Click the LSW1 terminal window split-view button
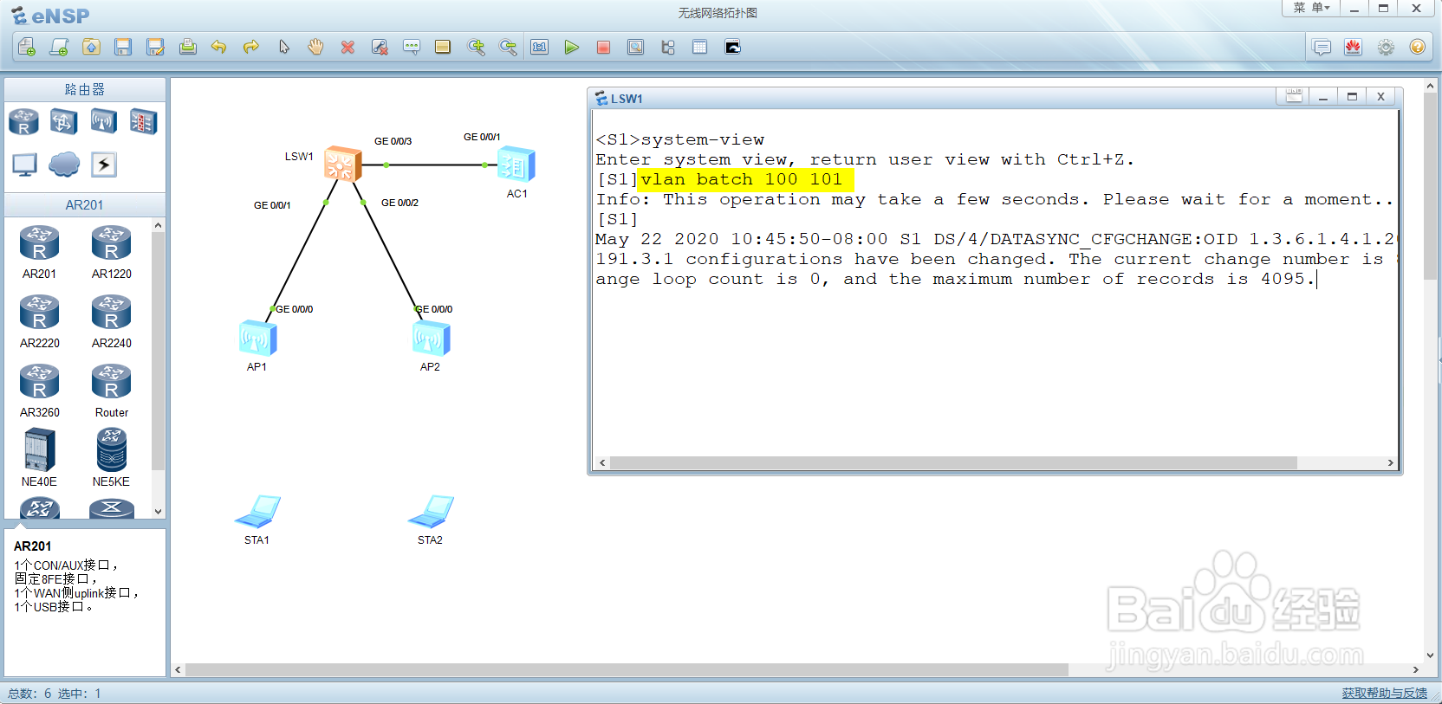This screenshot has width=1442, height=704. coord(1294,96)
